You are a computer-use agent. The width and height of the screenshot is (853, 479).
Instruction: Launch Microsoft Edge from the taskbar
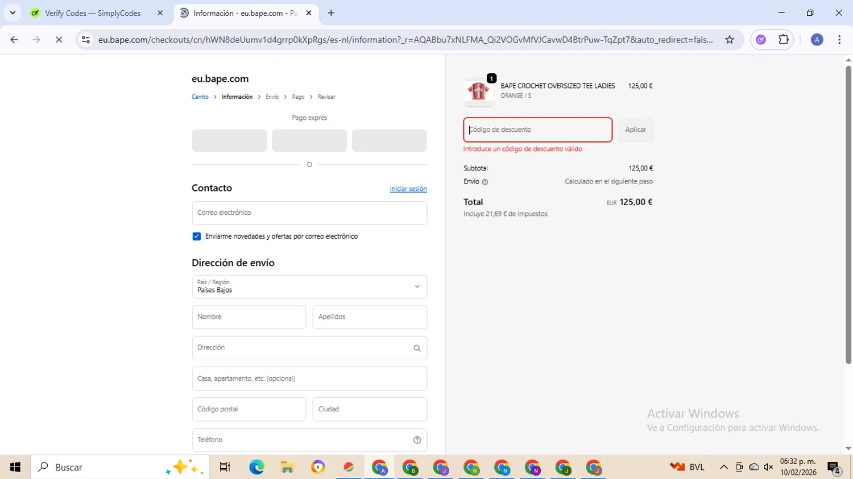(256, 467)
